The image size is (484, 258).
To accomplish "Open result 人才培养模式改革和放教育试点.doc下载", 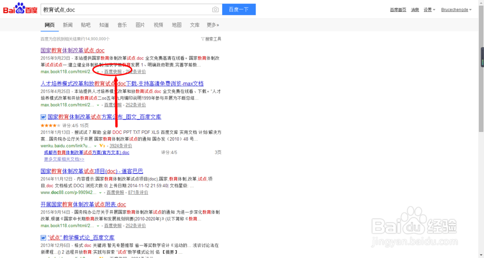I will [x=122, y=84].
